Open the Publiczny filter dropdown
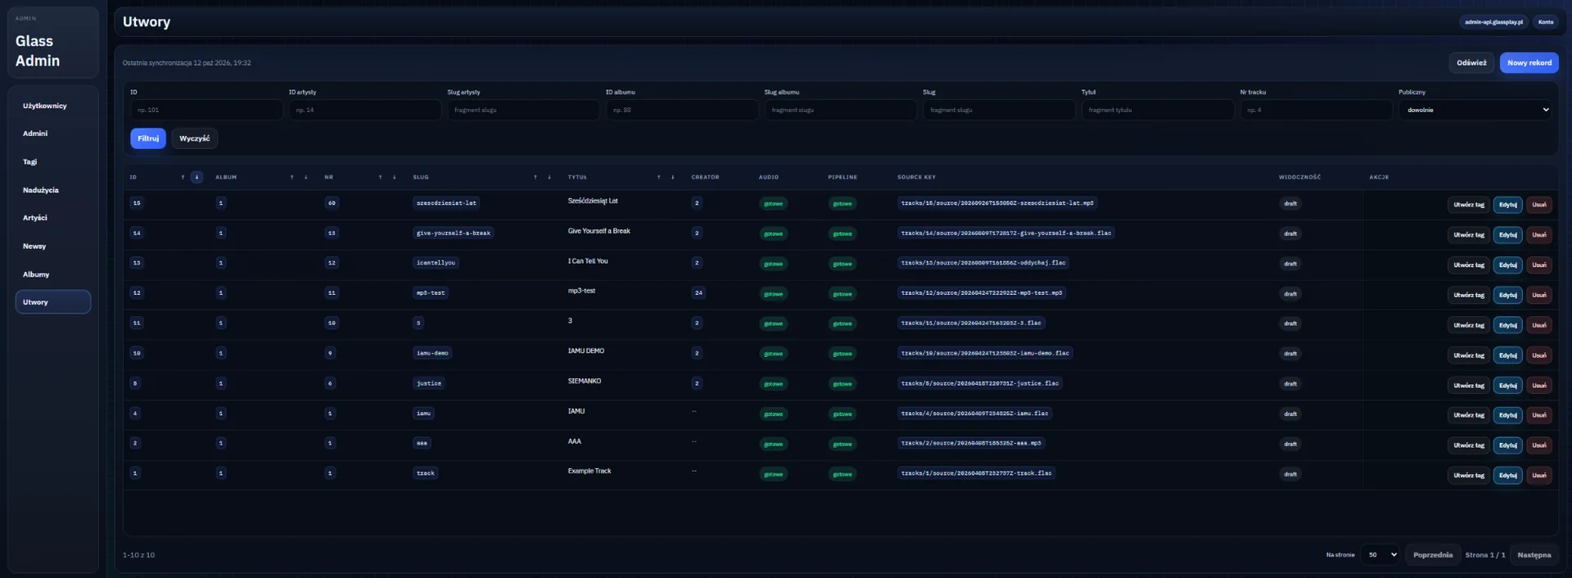This screenshot has width=1572, height=578. (x=1475, y=110)
